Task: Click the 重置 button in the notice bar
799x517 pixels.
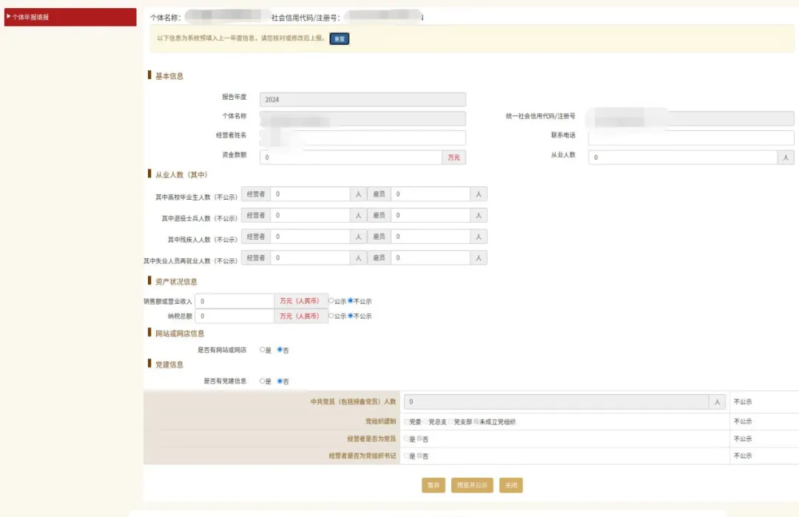Action: tap(339, 38)
